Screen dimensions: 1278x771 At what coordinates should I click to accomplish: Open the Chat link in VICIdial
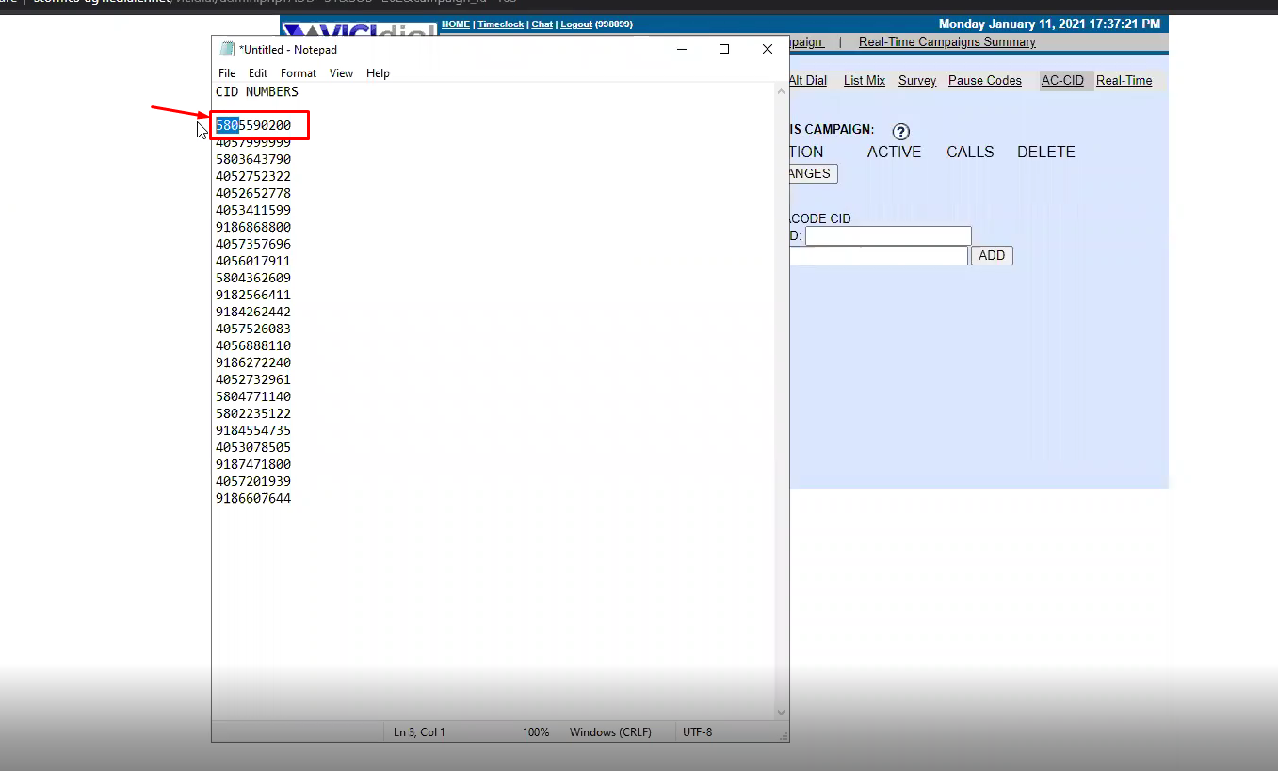pyautogui.click(x=542, y=24)
